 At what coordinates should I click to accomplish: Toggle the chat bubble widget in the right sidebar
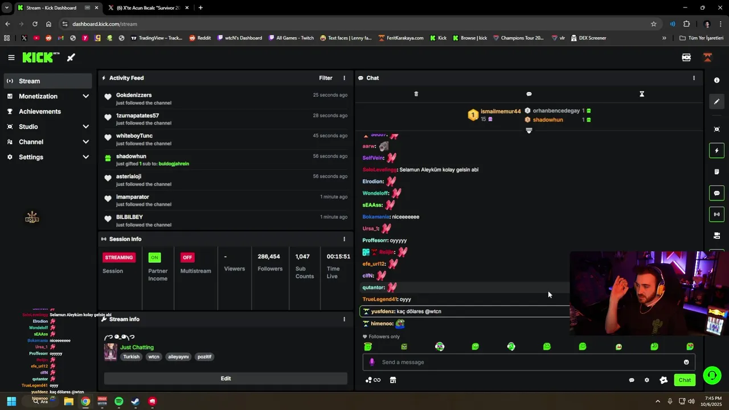(x=717, y=193)
